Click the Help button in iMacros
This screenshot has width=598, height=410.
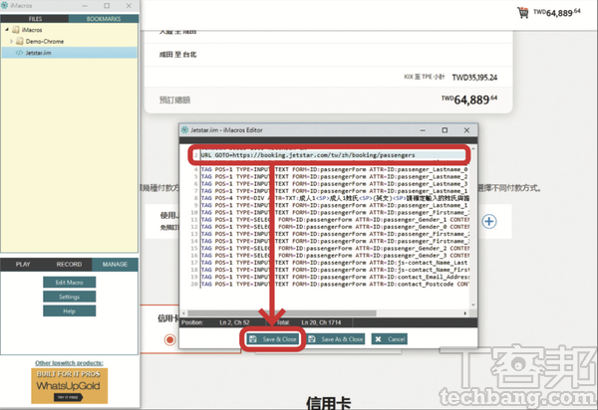coord(69,311)
